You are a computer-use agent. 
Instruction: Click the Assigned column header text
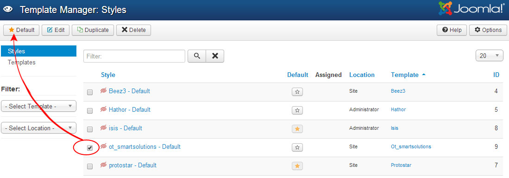click(328, 75)
